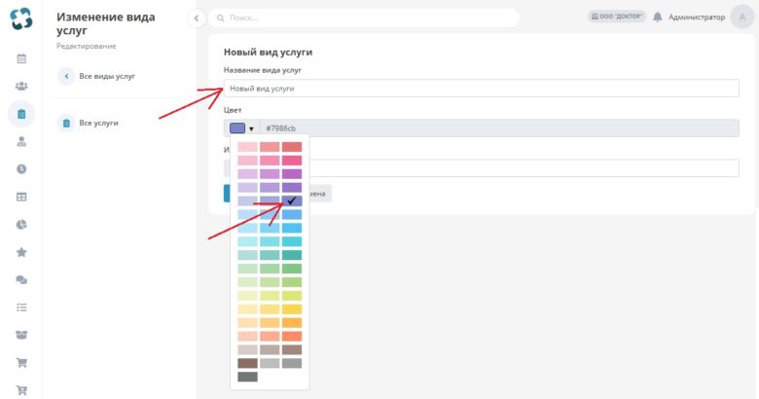The width and height of the screenshot is (759, 399).
Task: Open the clock icon in sidebar
Action: tap(21, 169)
